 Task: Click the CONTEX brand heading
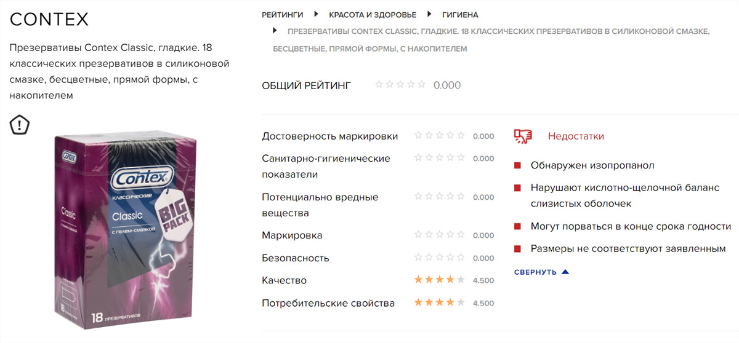point(49,20)
